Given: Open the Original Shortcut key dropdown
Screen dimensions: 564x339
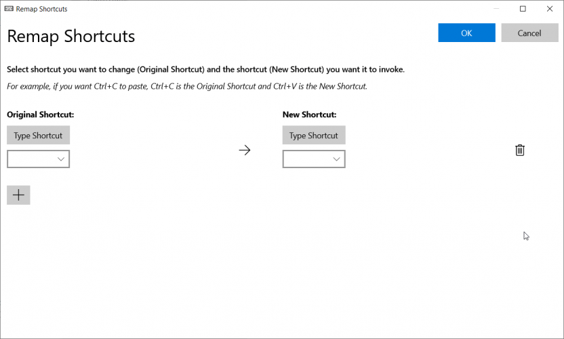Looking at the screenshot, I should [x=38, y=159].
